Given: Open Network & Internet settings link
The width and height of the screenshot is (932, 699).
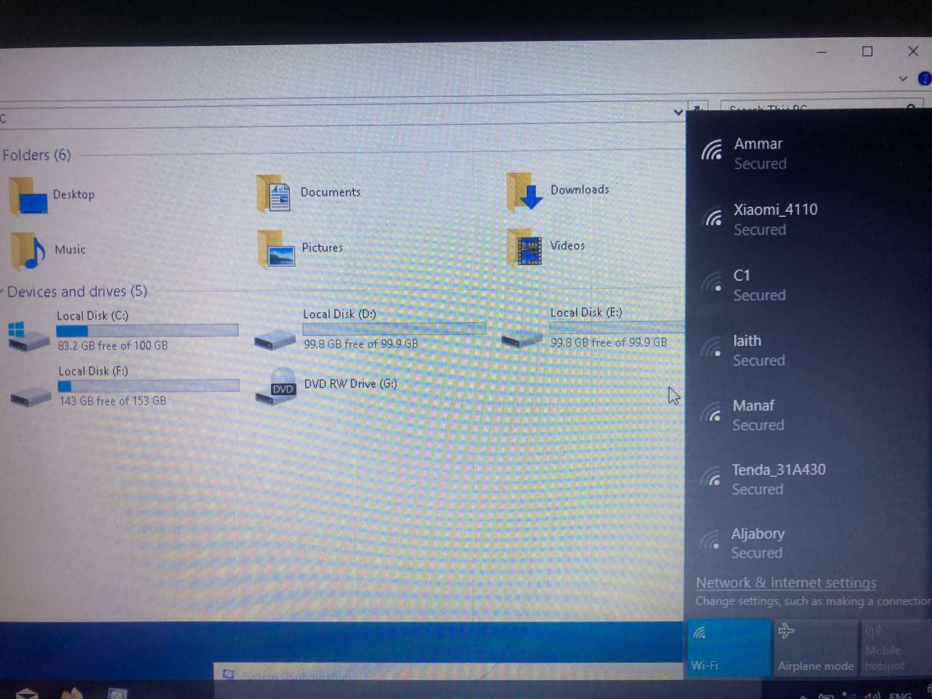Looking at the screenshot, I should coord(786,582).
